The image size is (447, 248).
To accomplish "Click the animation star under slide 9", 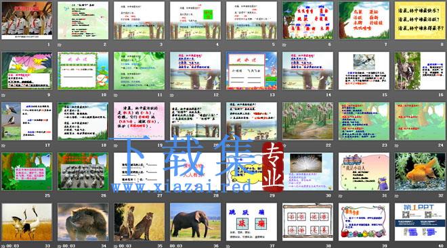I will coord(3,95).
